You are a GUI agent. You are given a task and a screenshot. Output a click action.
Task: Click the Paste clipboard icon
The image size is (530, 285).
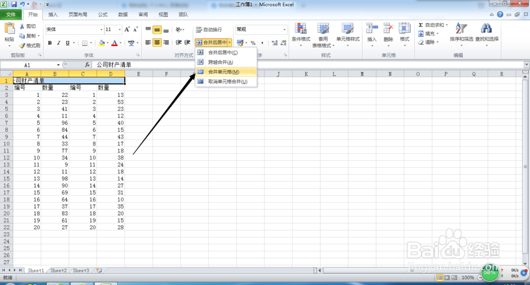9,29
